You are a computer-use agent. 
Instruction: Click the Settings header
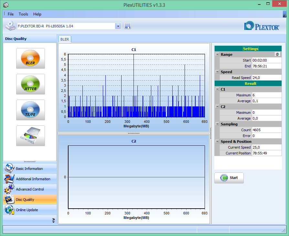[x=248, y=49]
